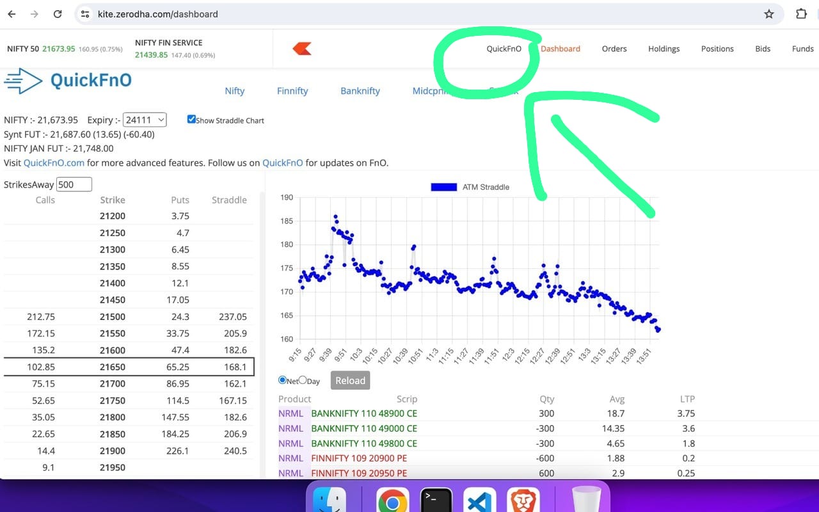Click the LTP column header
Image resolution: width=819 pixels, height=512 pixels.
[x=687, y=399]
